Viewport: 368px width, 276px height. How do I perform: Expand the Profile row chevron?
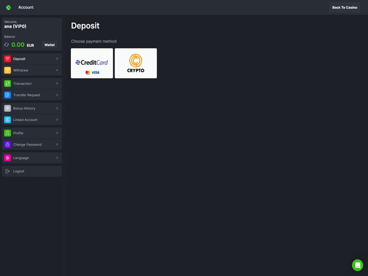pos(57,133)
